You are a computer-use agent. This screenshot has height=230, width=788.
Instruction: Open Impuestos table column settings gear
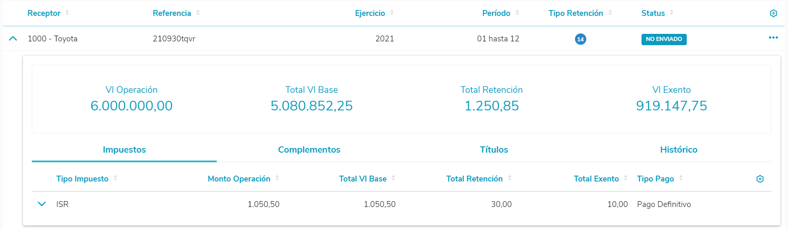[x=760, y=179]
